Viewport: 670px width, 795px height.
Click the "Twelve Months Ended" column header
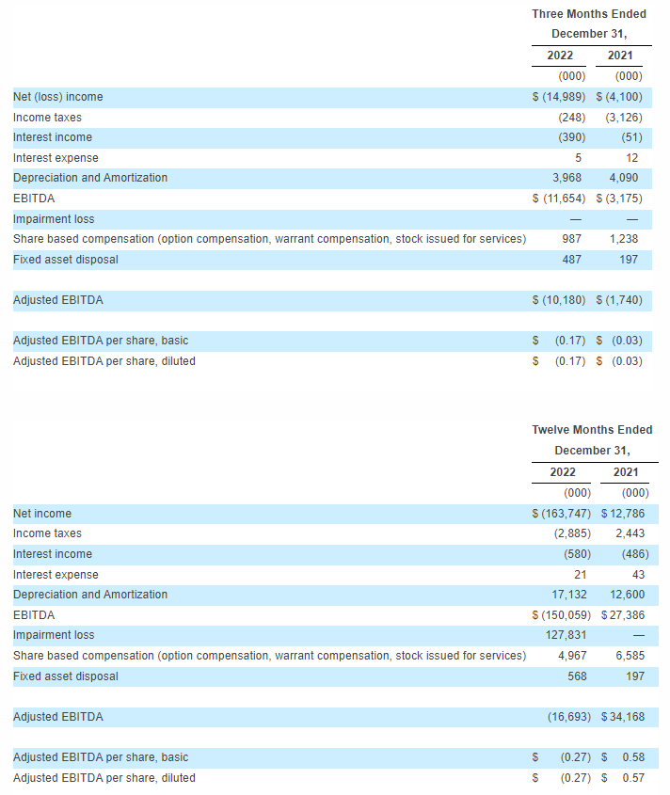[592, 430]
